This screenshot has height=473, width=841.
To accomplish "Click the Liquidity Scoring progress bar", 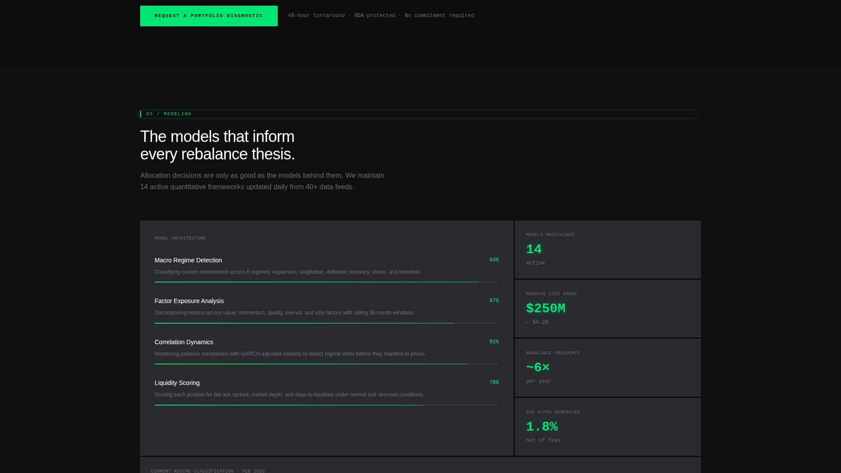I will [326, 405].
